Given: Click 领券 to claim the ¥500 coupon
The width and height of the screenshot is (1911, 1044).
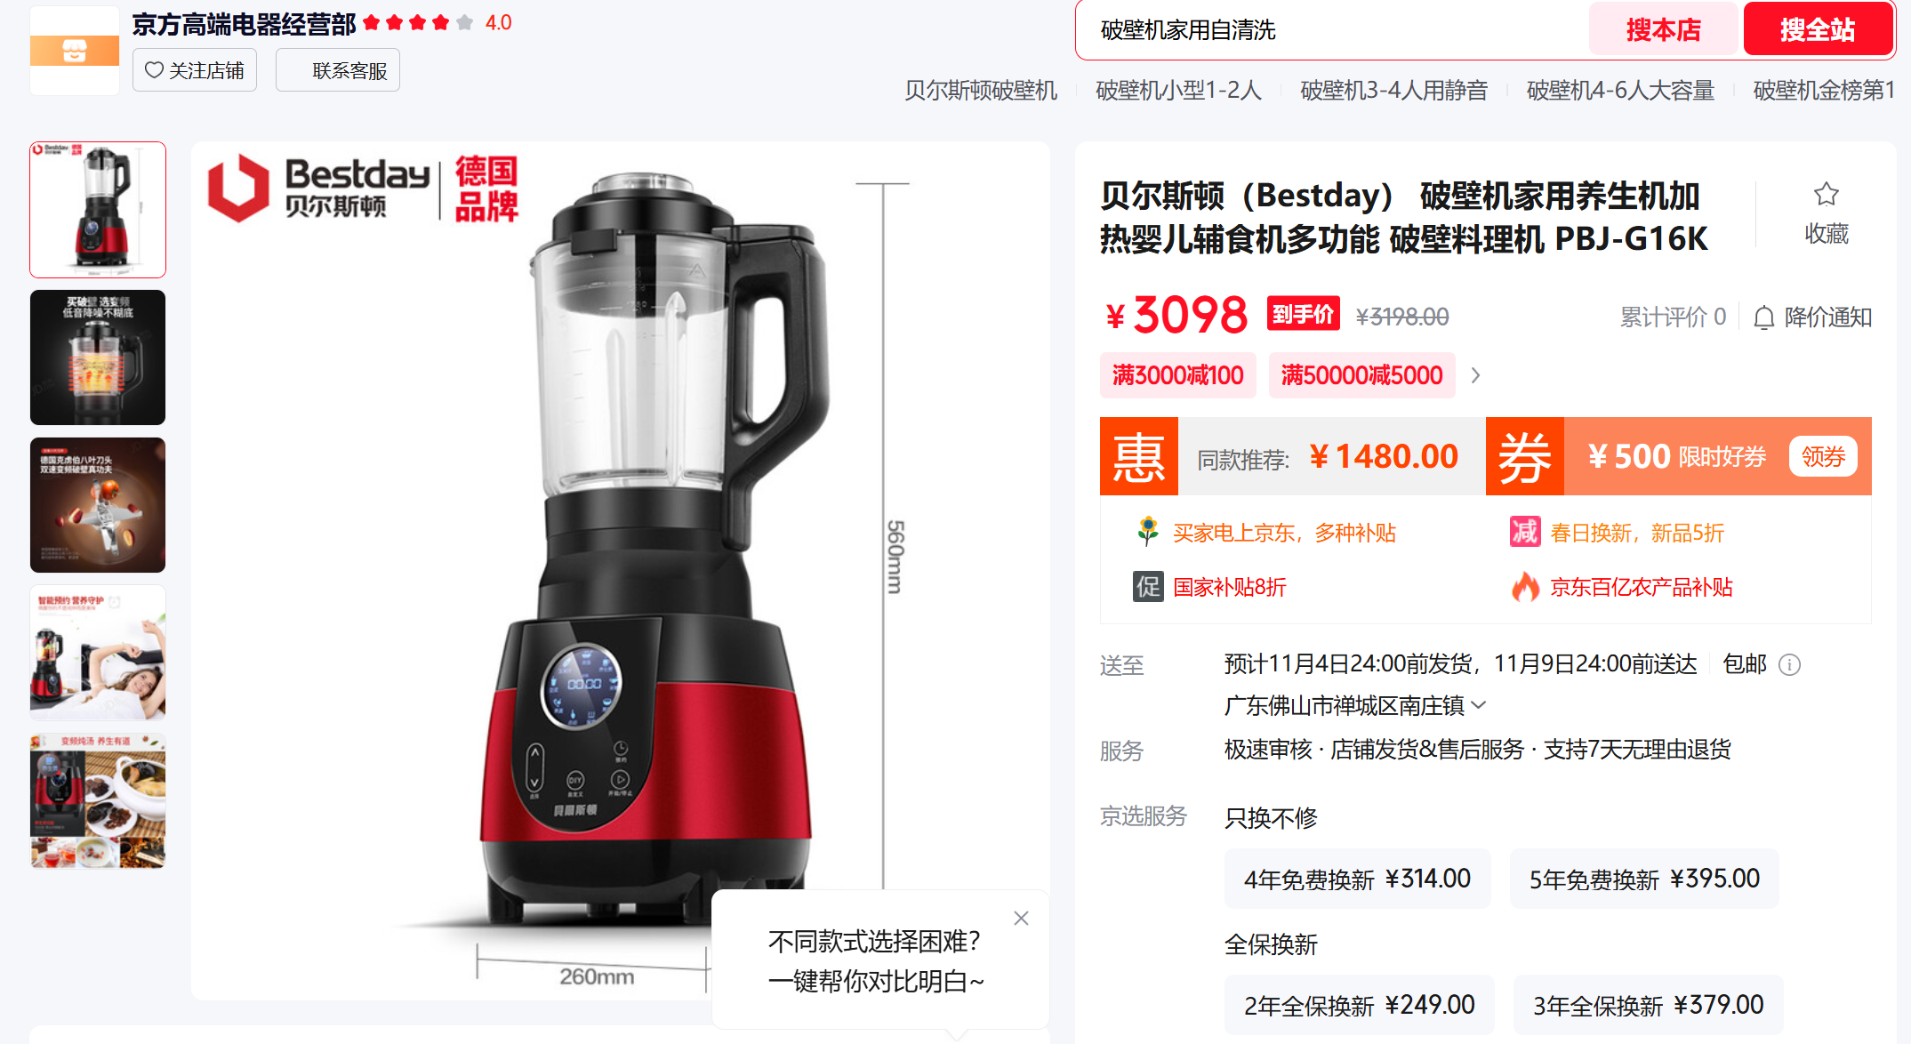Looking at the screenshot, I should (x=1823, y=456).
